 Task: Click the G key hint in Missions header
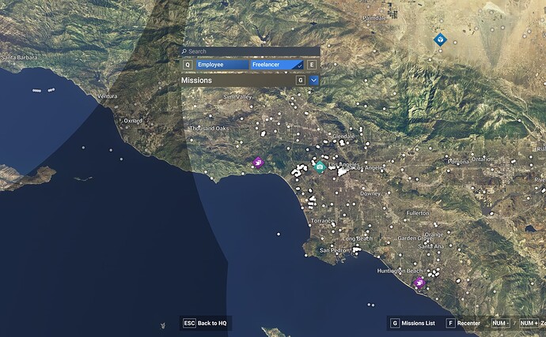301,81
